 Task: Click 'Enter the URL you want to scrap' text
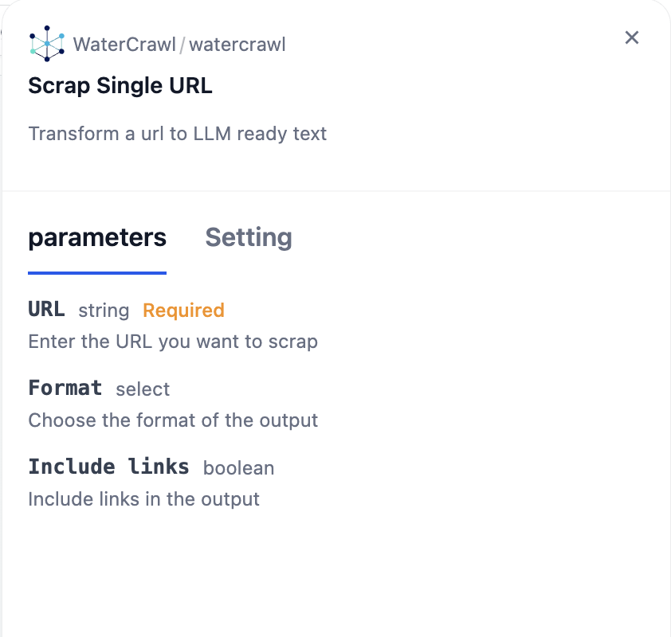pos(173,342)
